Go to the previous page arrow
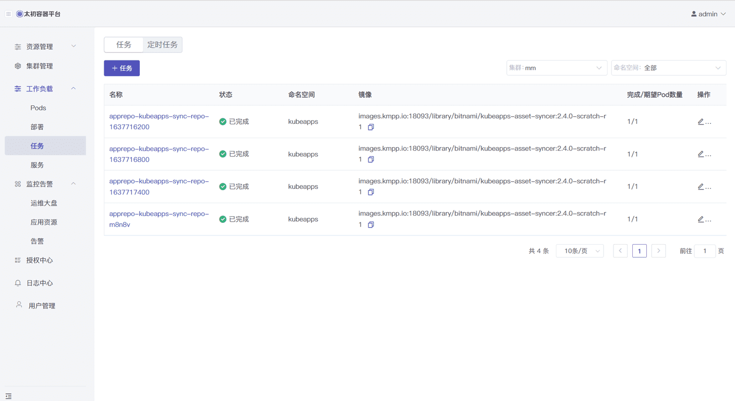Image resolution: width=735 pixels, height=401 pixels. (620, 251)
